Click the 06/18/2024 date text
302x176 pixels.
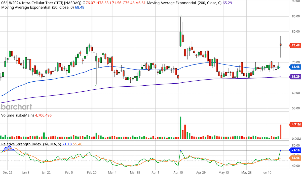[11, 3]
